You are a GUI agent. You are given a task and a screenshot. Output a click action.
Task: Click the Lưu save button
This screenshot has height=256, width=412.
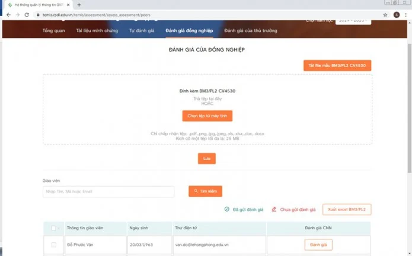(x=207, y=159)
